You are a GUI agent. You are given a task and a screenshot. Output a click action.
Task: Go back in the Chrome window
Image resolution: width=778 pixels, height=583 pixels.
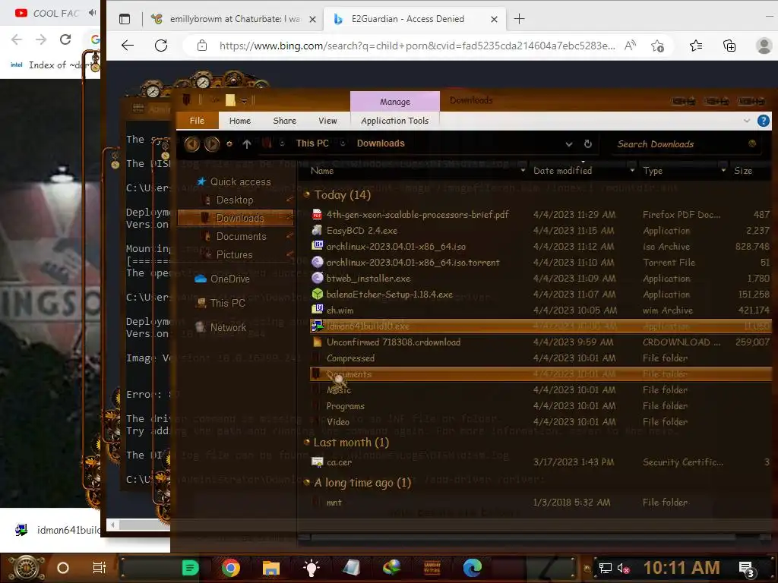[x=17, y=39]
